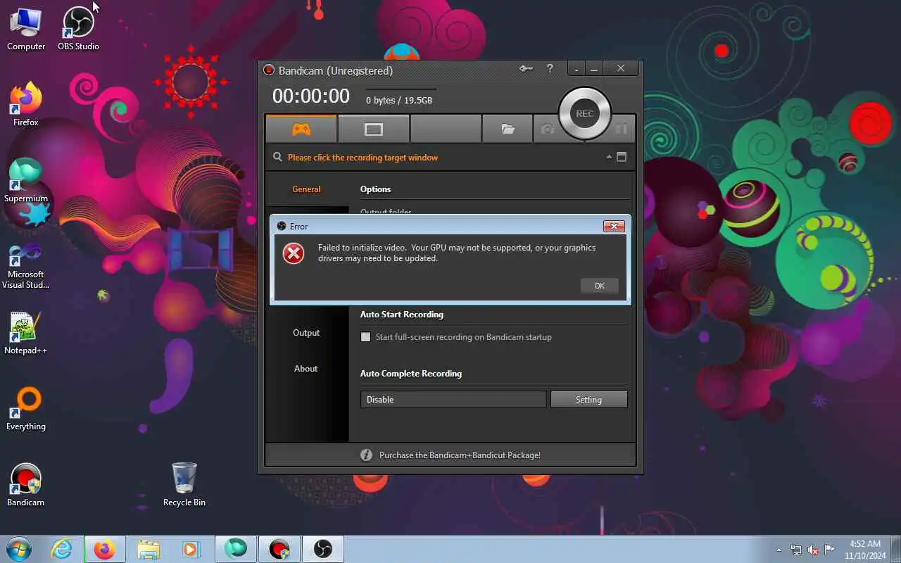Click the magnifier target search icon
This screenshot has height=563, width=901.
click(277, 157)
